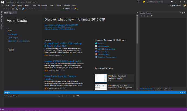Viewport: 187px width, 111px height.
Task: Open the Windows Phone platform link
Action: pos(103,52)
